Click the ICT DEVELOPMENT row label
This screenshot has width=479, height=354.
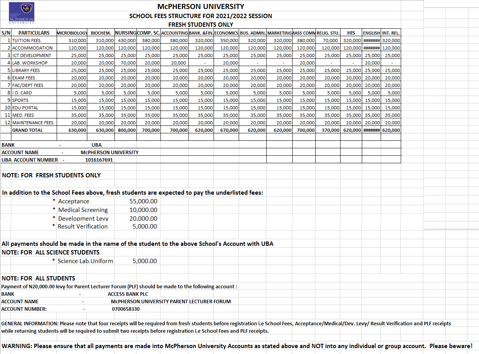tap(31, 55)
